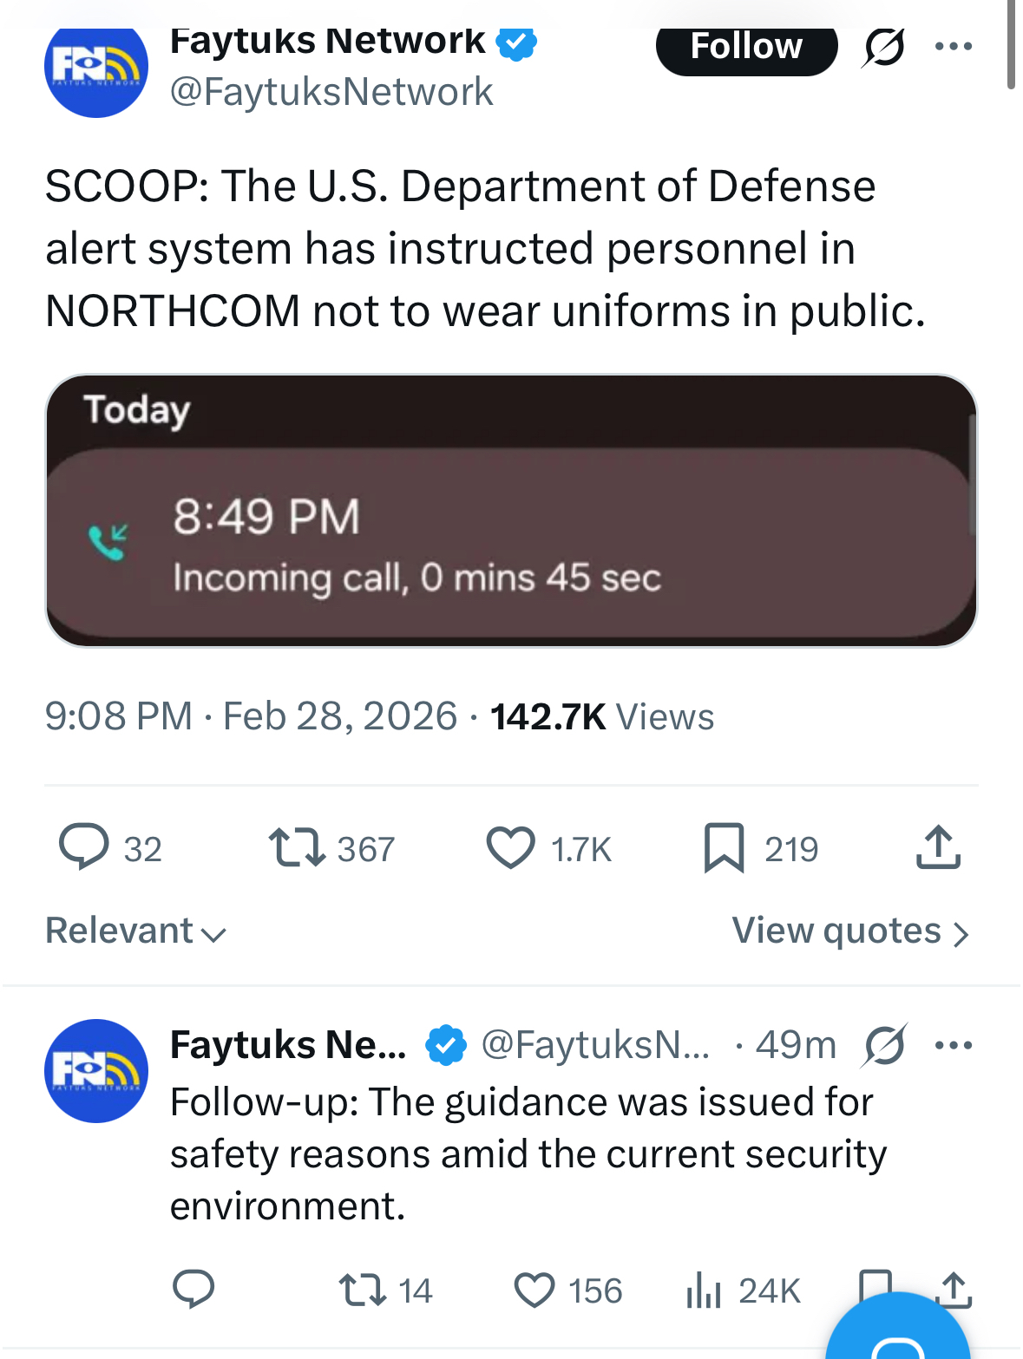Image resolution: width=1023 pixels, height=1359 pixels.
Task: Open View quotes link
Action: pyautogui.click(x=849, y=931)
